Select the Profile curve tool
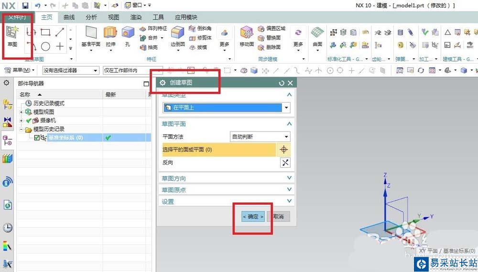 (31, 32)
